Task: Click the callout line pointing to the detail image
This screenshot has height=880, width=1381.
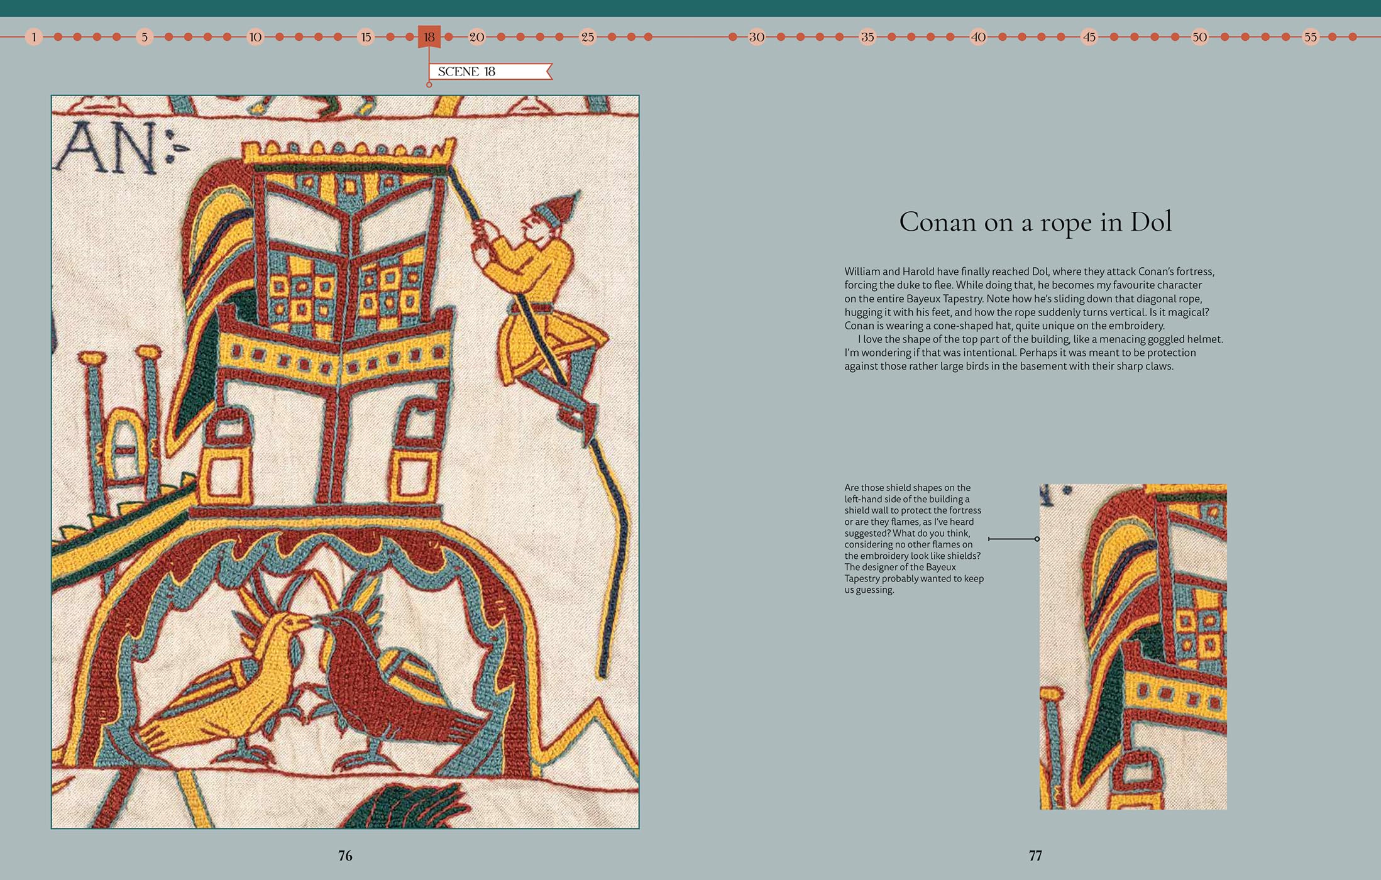Action: pos(1013,539)
